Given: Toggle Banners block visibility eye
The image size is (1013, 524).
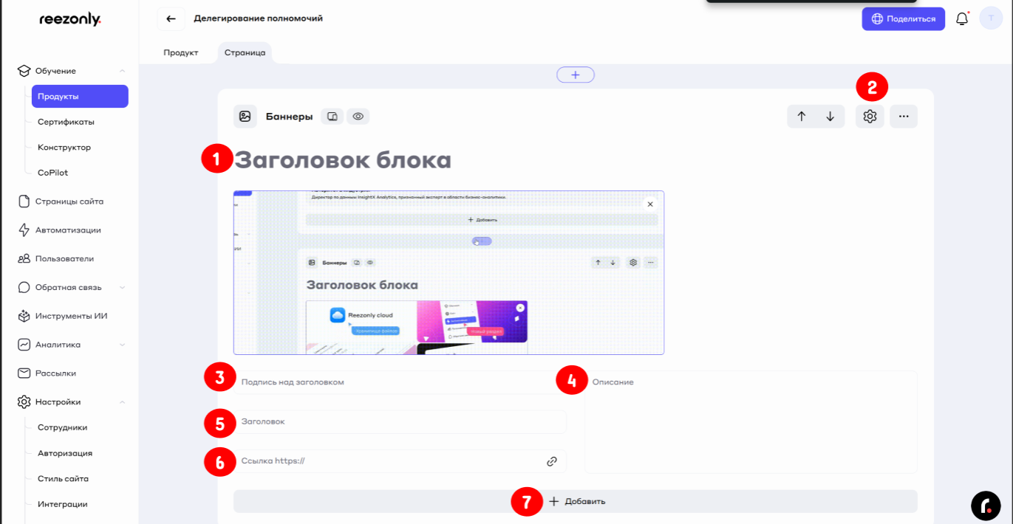Looking at the screenshot, I should point(358,117).
